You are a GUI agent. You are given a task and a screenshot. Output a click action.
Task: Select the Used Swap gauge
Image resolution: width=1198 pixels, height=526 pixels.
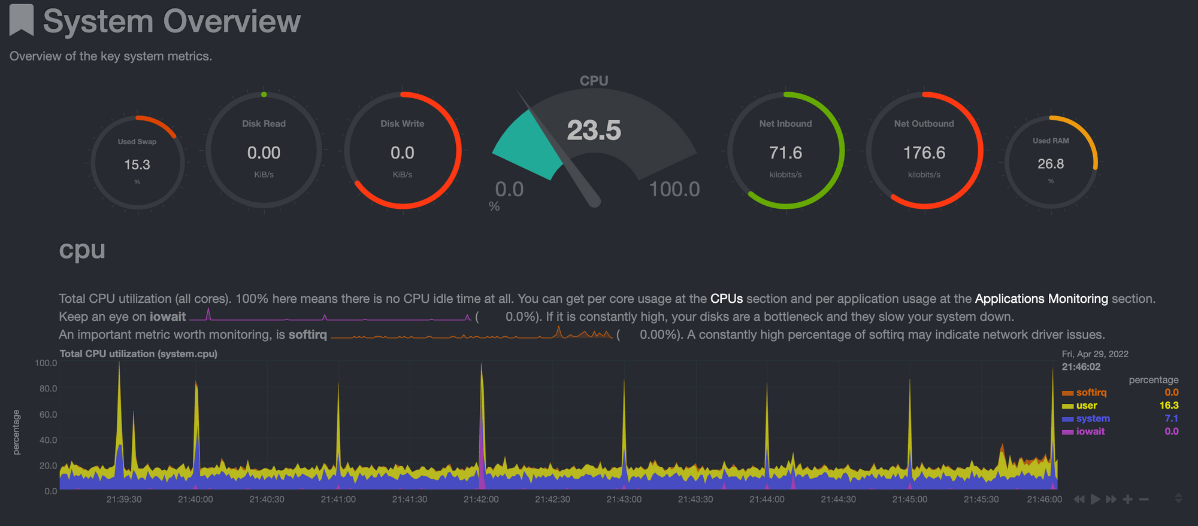click(137, 162)
